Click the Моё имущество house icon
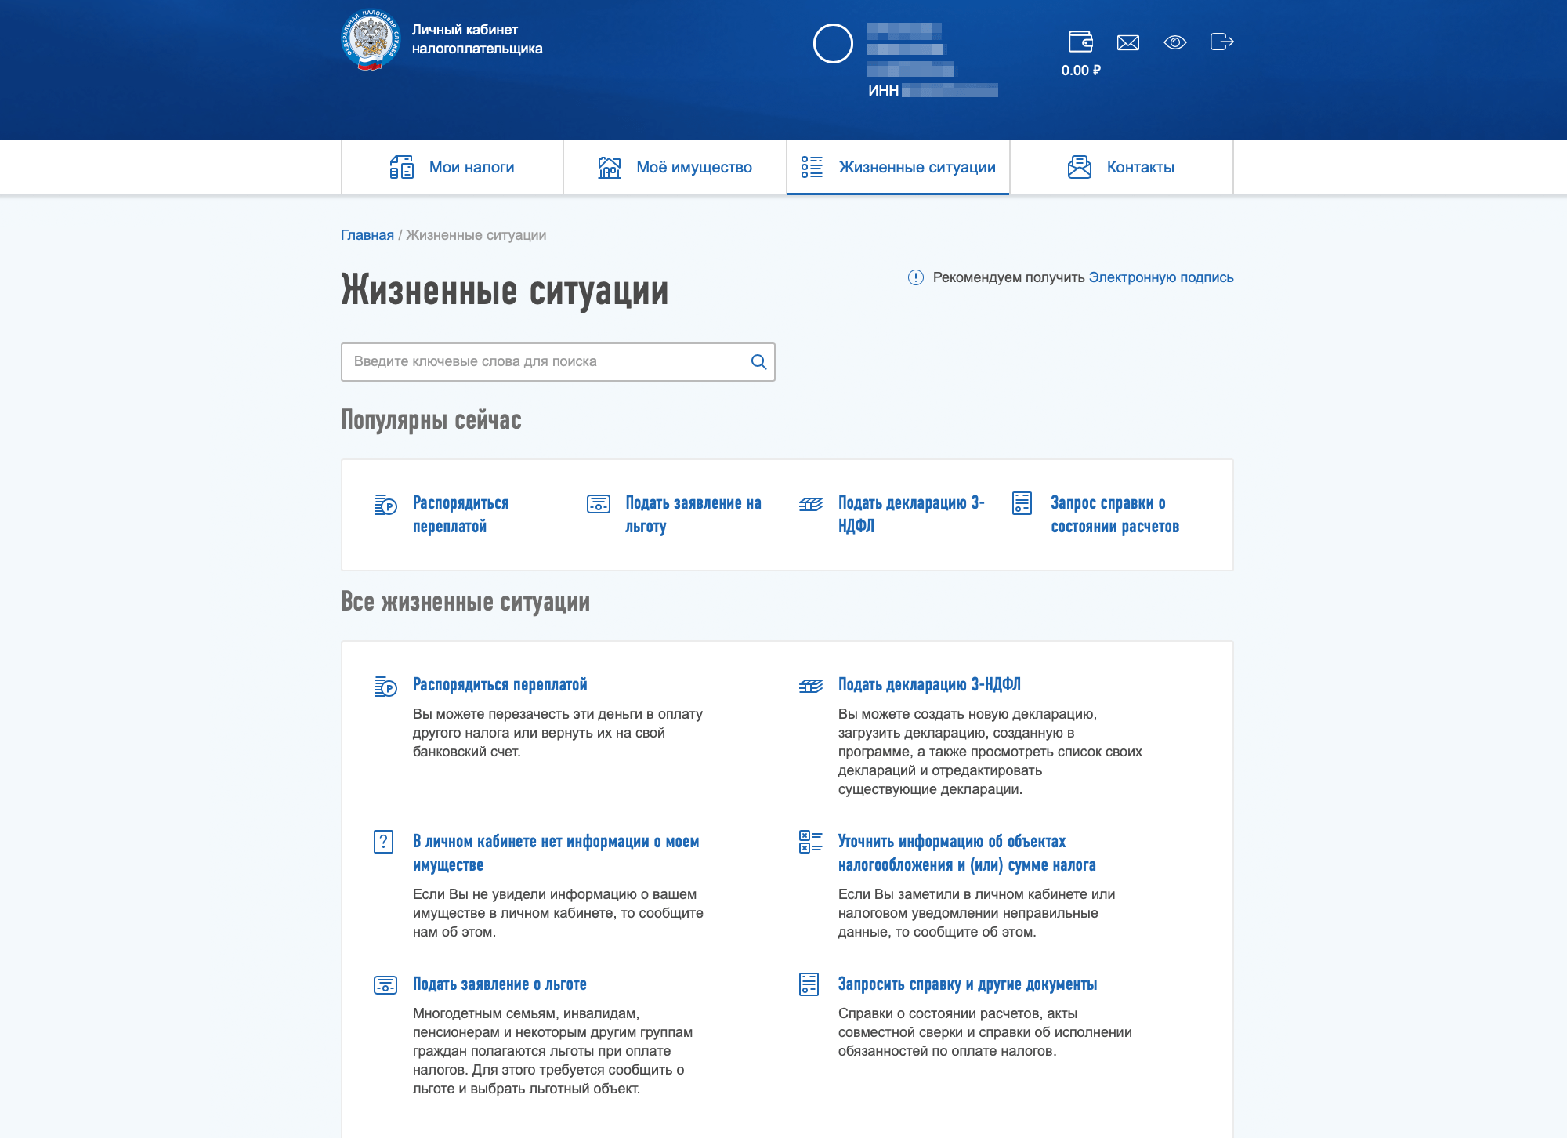Viewport: 1567px width, 1138px height. coord(610,167)
